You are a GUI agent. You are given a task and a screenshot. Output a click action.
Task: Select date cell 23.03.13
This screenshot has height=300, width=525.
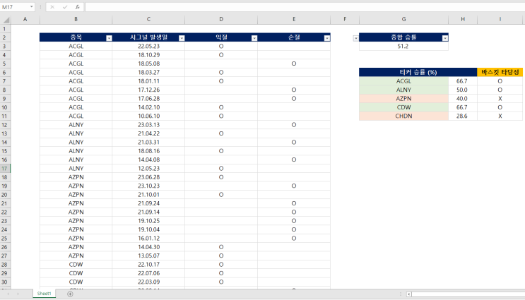148,125
